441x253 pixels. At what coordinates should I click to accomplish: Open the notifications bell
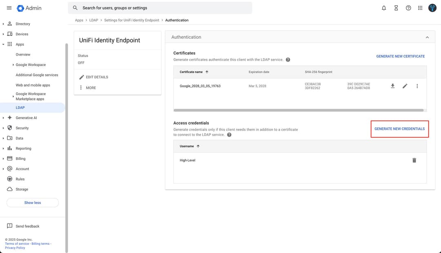383,8
